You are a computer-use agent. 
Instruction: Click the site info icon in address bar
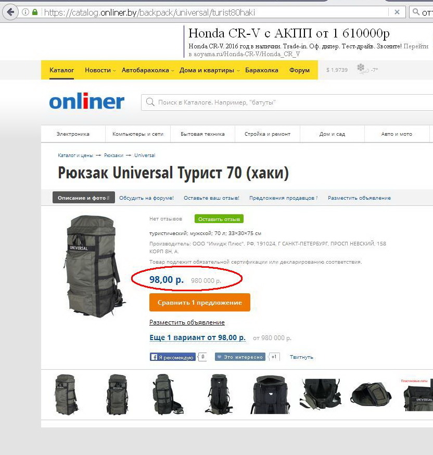(x=26, y=12)
